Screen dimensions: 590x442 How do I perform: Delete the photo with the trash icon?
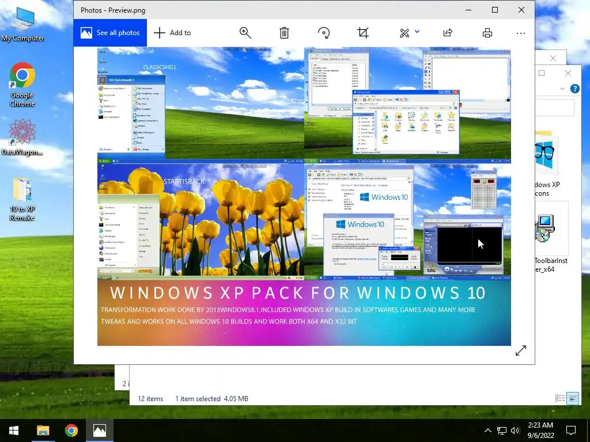coord(284,33)
